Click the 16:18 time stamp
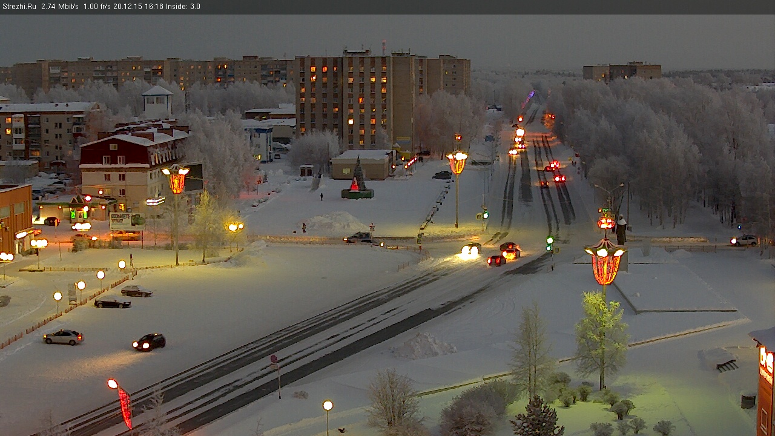Viewport: 775px width, 436px height. pos(156,7)
